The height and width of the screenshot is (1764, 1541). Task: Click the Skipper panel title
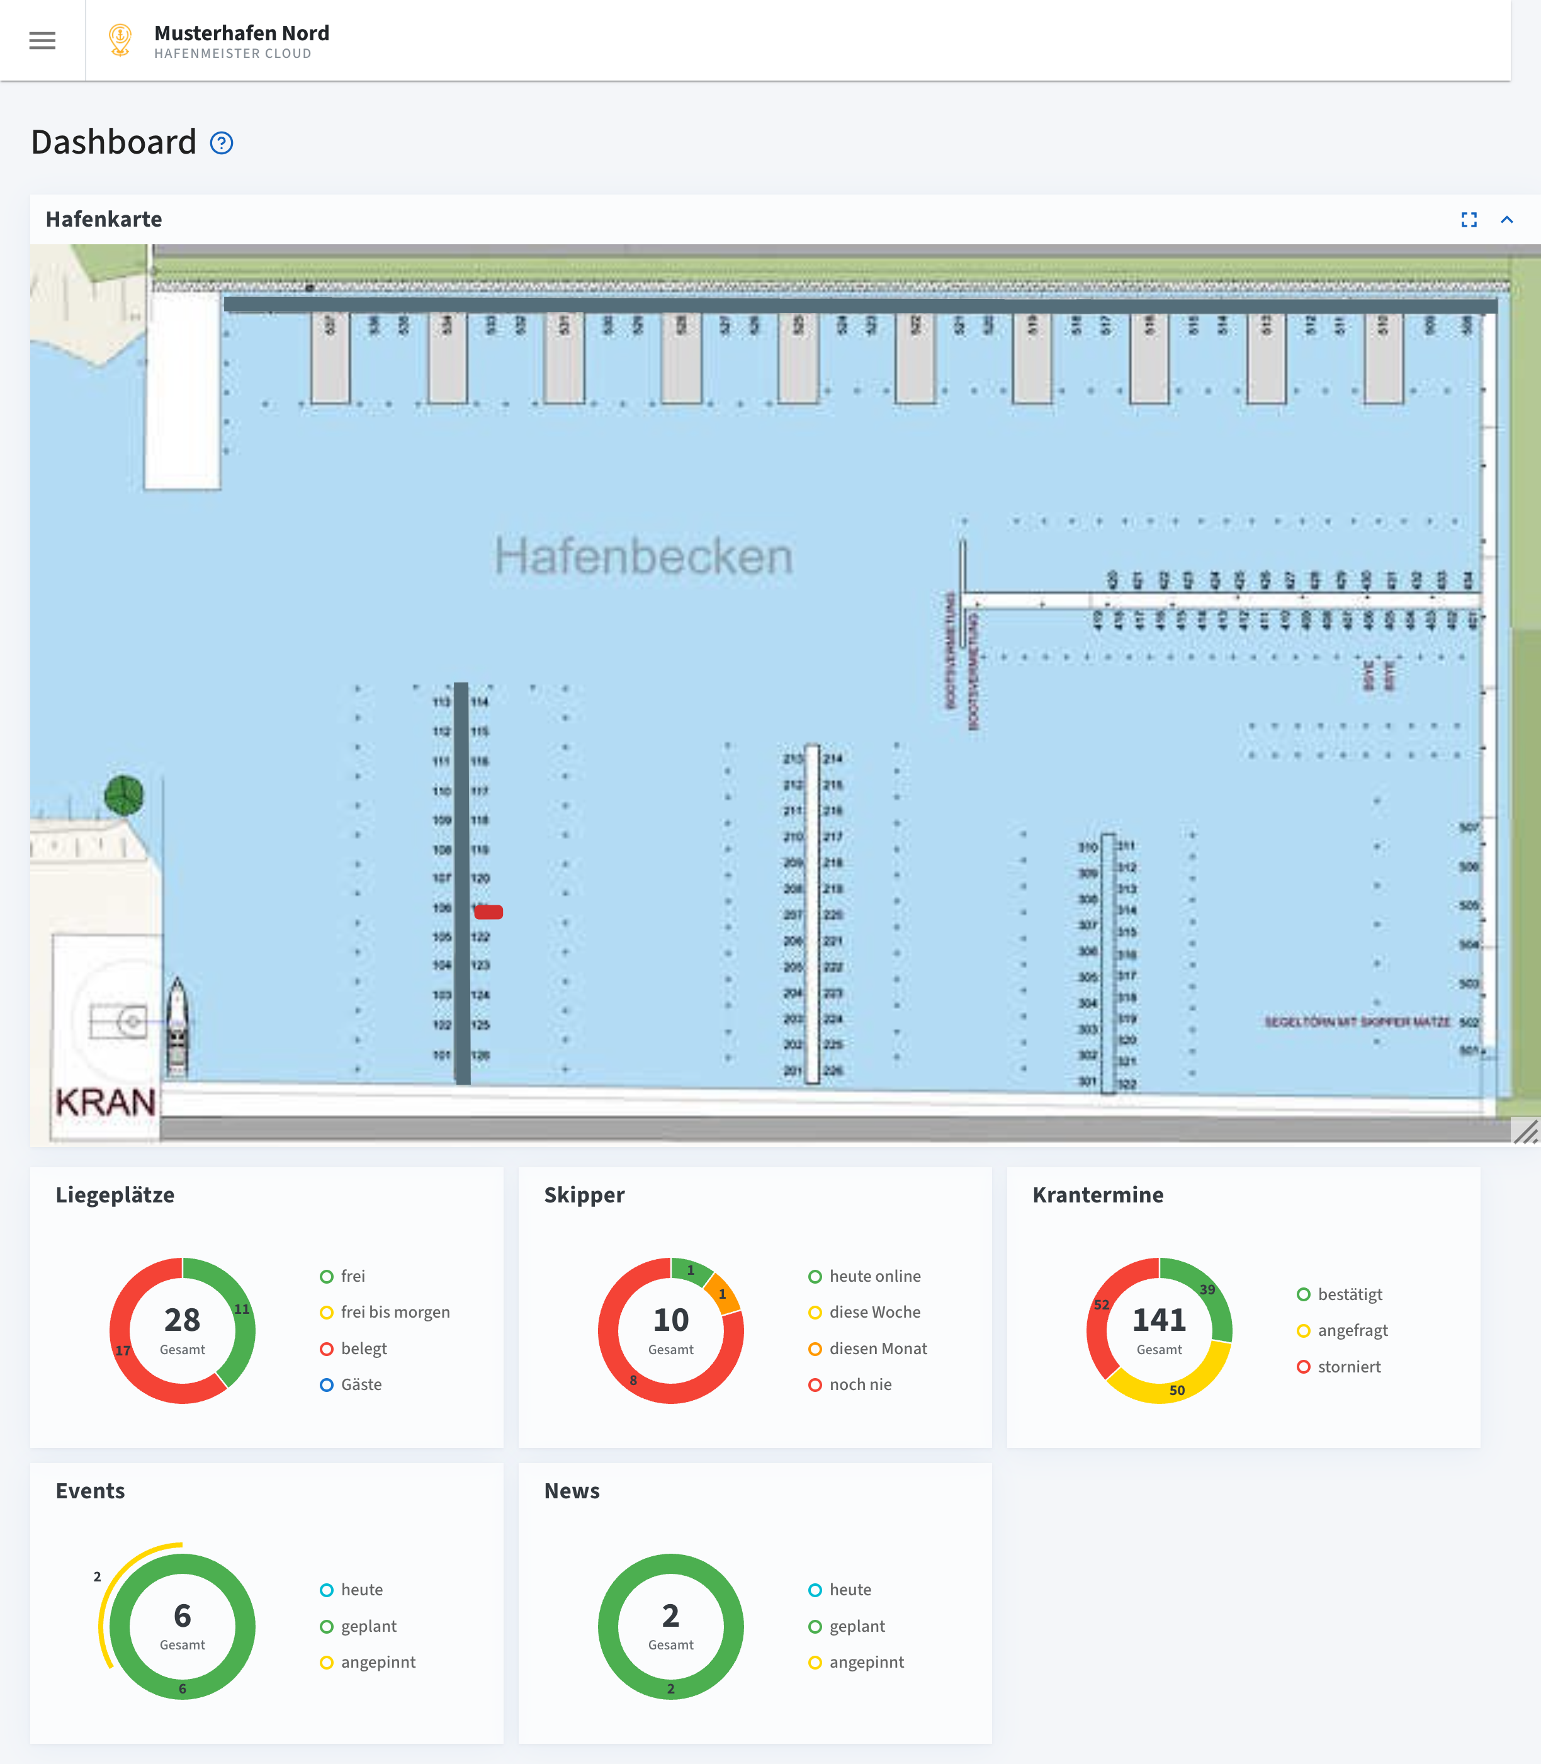tap(584, 1195)
